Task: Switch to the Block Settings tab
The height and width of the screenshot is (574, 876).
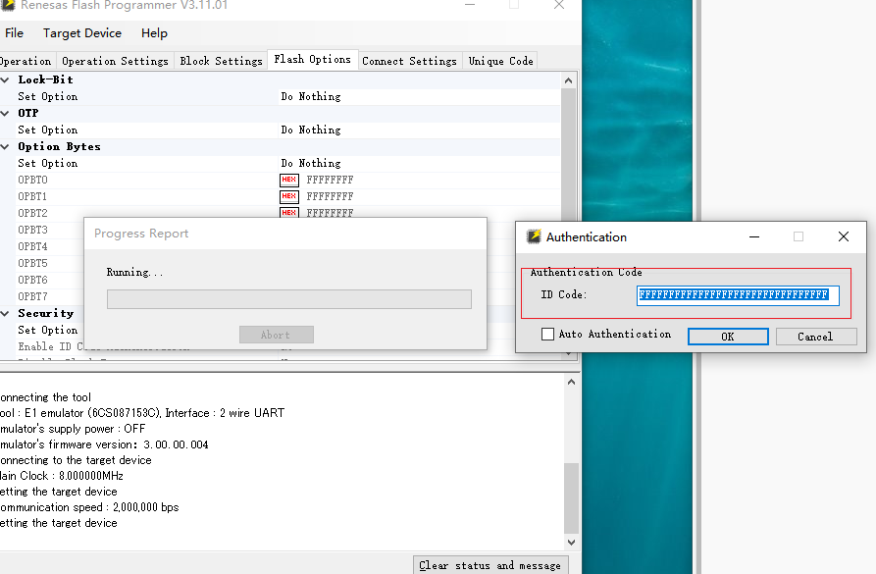Action: pos(222,61)
